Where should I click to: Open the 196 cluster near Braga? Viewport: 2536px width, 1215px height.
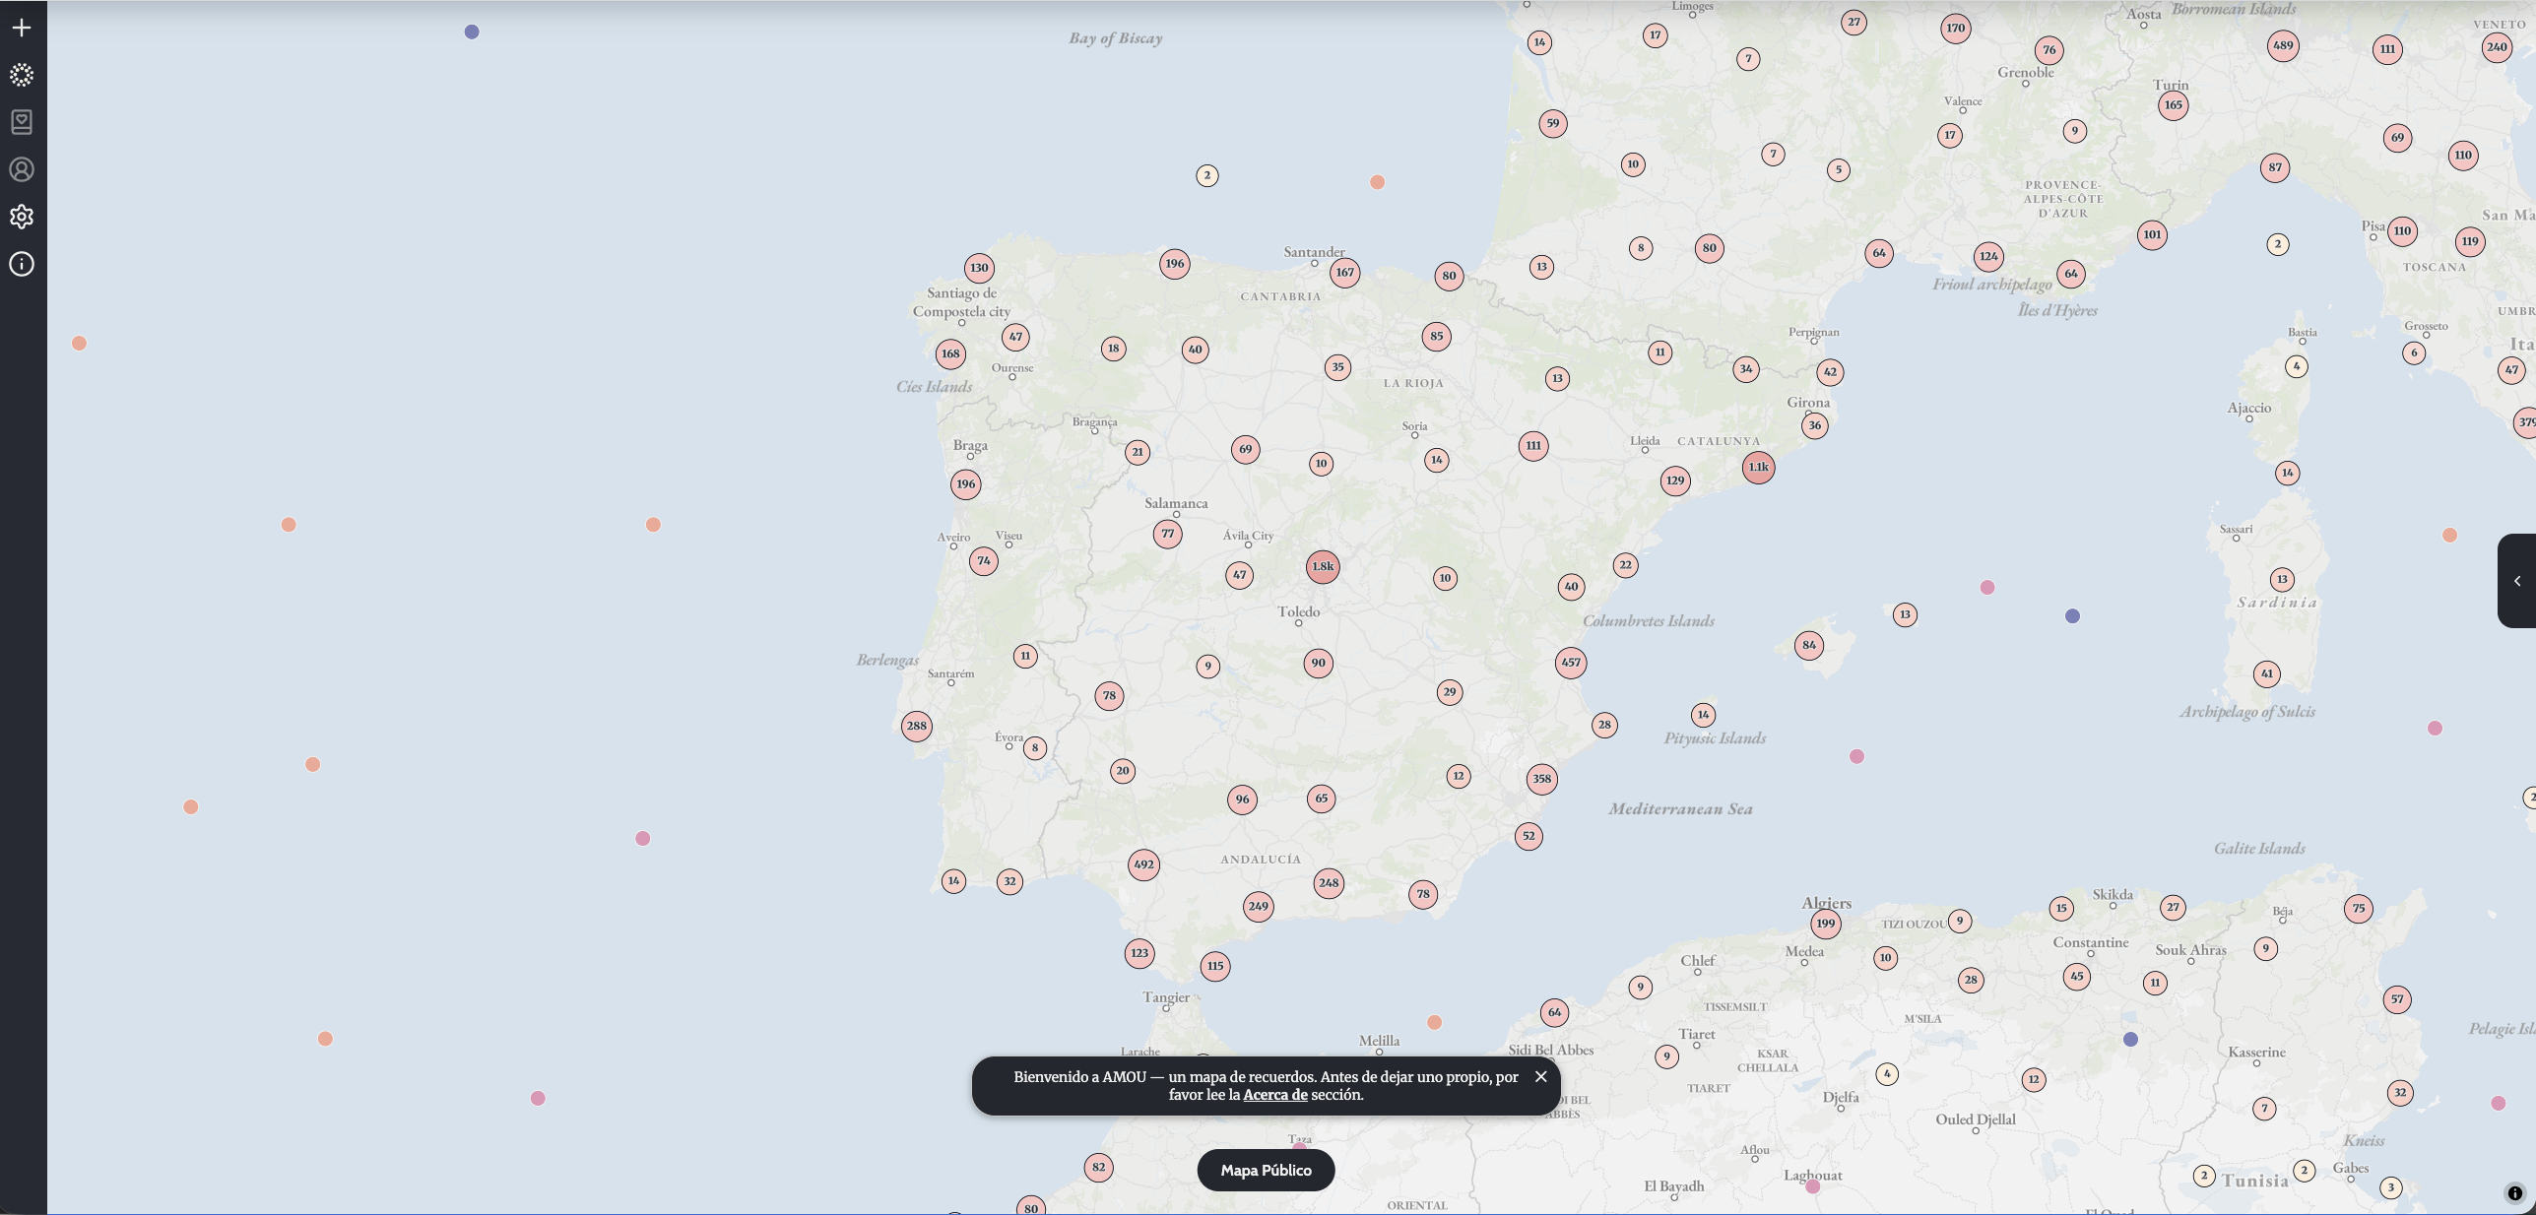click(966, 483)
